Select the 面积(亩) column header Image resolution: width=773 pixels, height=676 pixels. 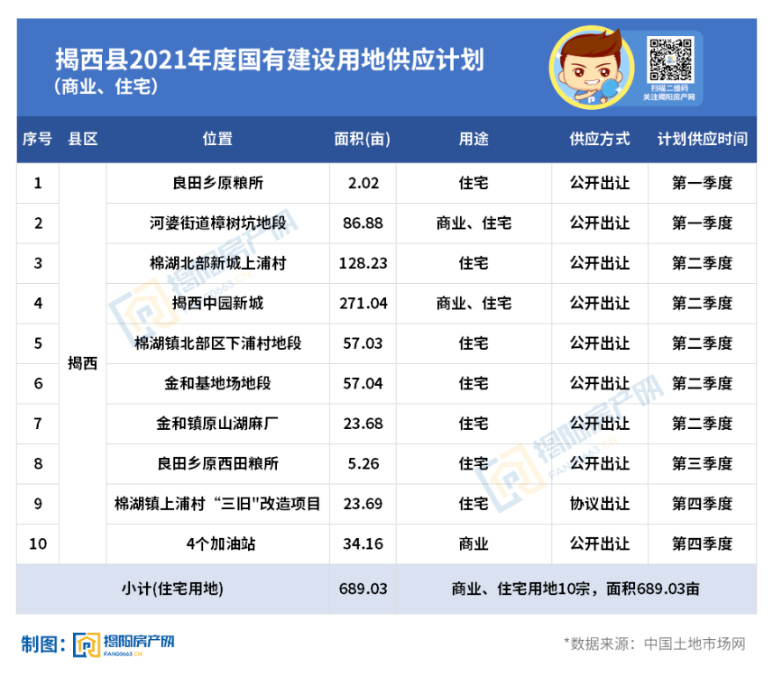362,140
